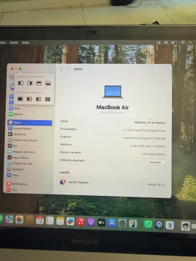Open Photos from the Dock
This screenshot has height=261, width=196.
pyautogui.click(x=19, y=220)
